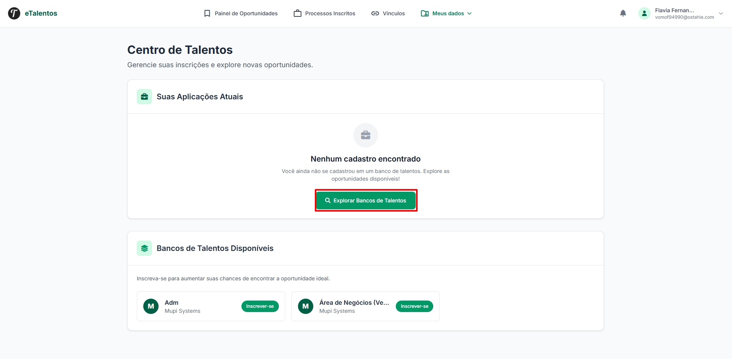
Task: Click the user avatar icon in the header
Action: (645, 13)
